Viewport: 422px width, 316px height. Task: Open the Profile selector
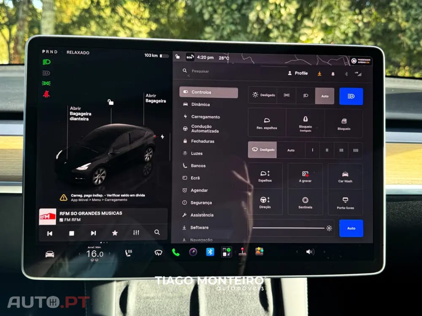(298, 73)
